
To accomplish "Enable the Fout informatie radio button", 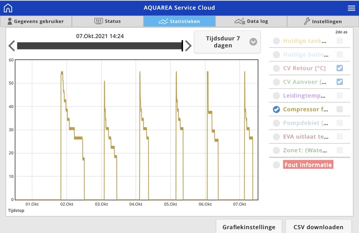I will pos(276,165).
